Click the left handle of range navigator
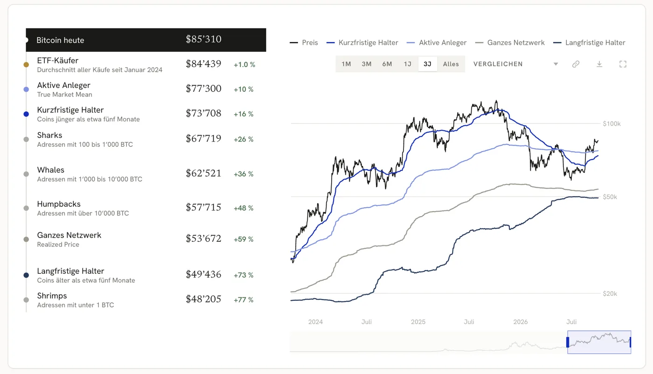Screen dimensions: 653x374 (x=568, y=342)
